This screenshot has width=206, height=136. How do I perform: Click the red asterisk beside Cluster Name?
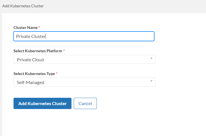tap(39, 27)
